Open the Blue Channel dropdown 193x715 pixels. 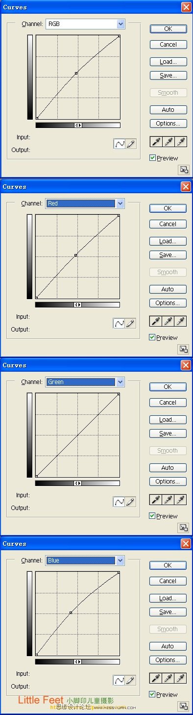tap(85, 560)
